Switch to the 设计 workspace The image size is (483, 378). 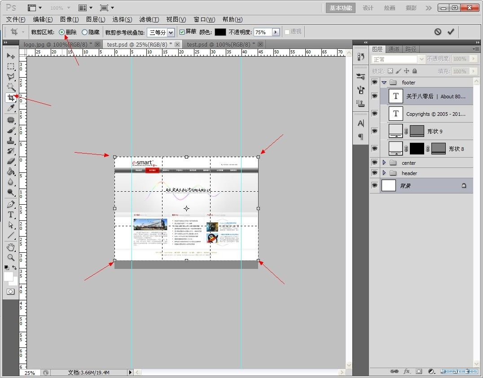[368, 8]
